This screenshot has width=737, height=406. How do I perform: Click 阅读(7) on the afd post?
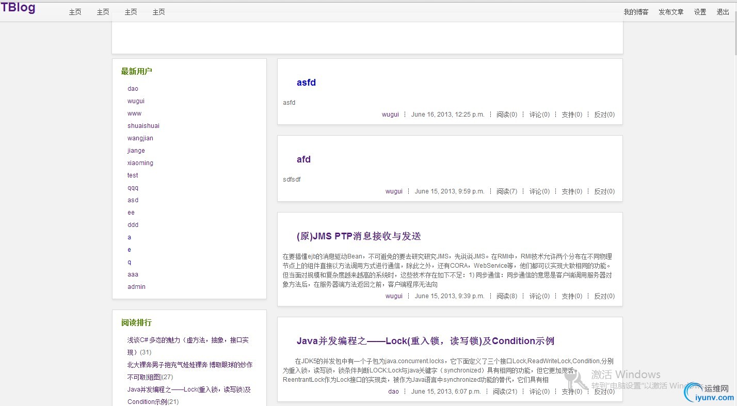click(x=507, y=191)
